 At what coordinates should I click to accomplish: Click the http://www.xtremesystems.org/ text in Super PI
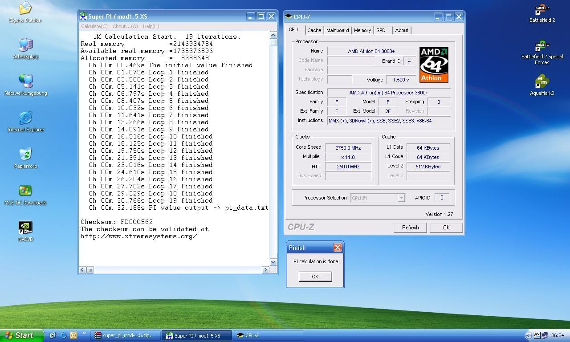click(x=139, y=236)
